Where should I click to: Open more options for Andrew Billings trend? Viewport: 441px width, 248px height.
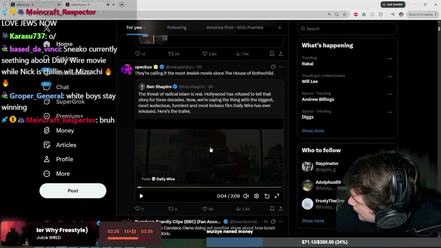(390, 94)
